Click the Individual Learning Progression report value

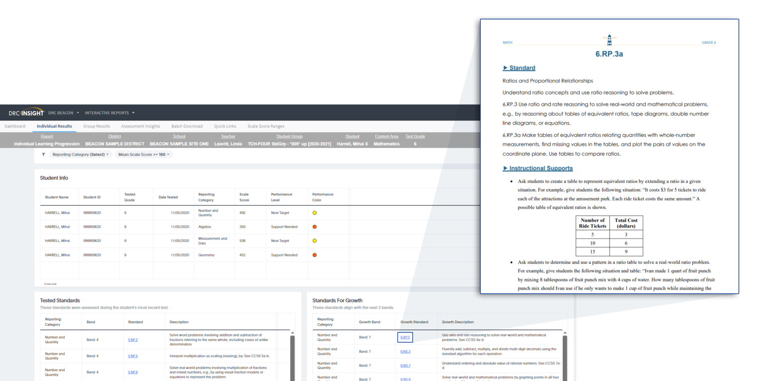pos(47,144)
